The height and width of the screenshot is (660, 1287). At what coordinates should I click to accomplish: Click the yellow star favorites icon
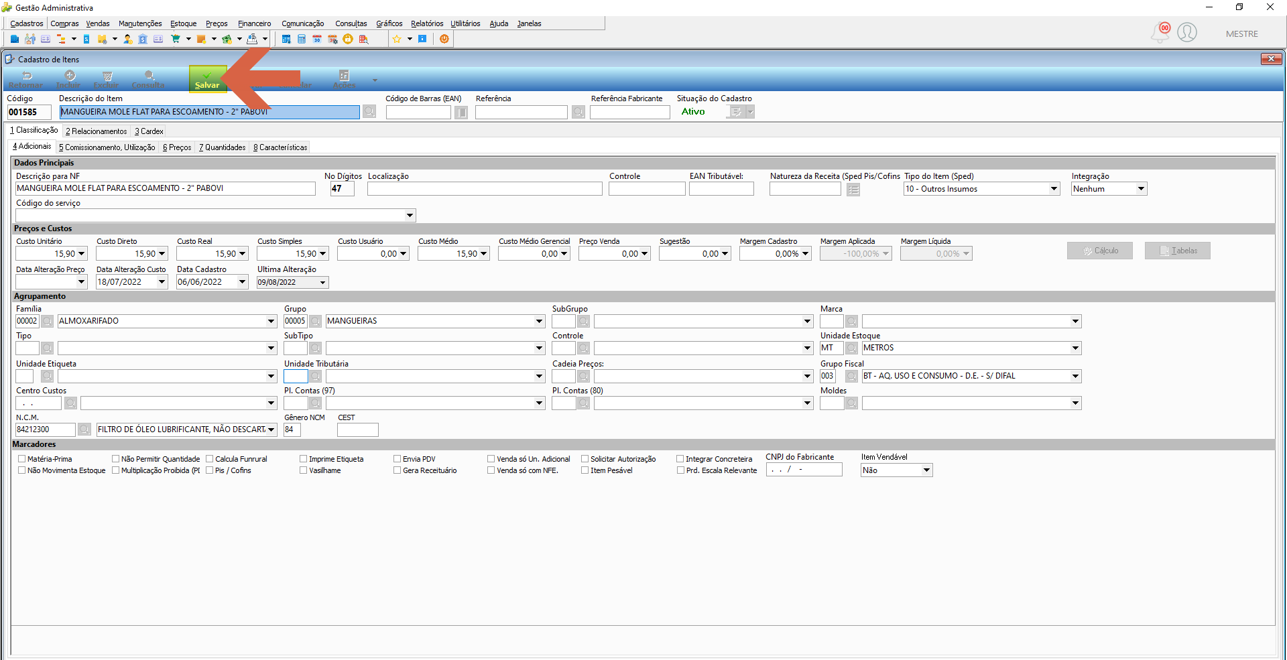397,39
